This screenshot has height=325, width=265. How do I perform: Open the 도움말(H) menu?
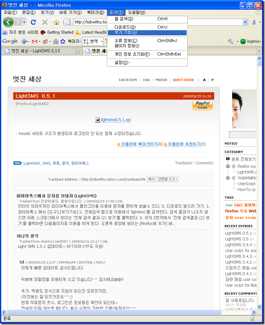click(x=137, y=13)
